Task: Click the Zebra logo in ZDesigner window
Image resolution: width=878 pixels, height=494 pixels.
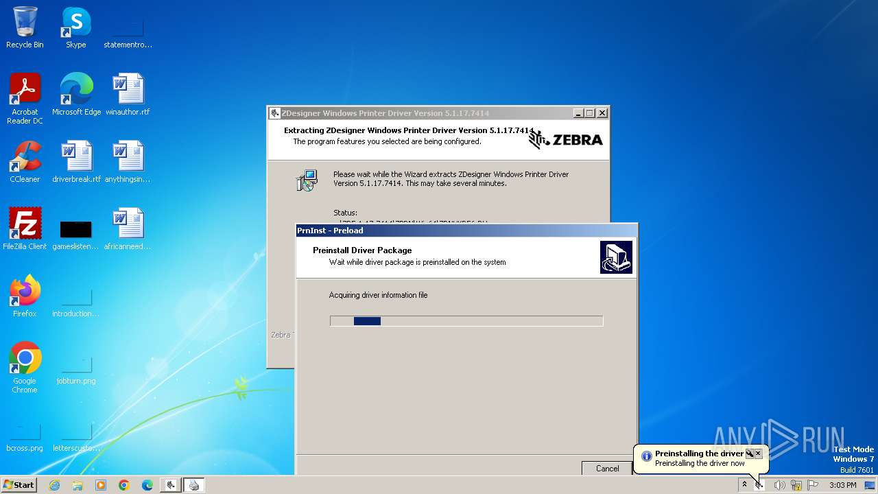Action: [x=566, y=140]
